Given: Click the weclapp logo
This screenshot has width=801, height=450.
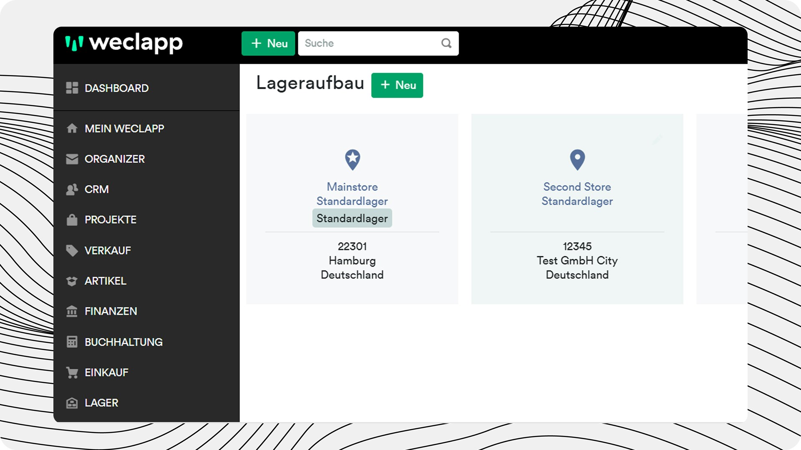Looking at the screenshot, I should click(124, 43).
